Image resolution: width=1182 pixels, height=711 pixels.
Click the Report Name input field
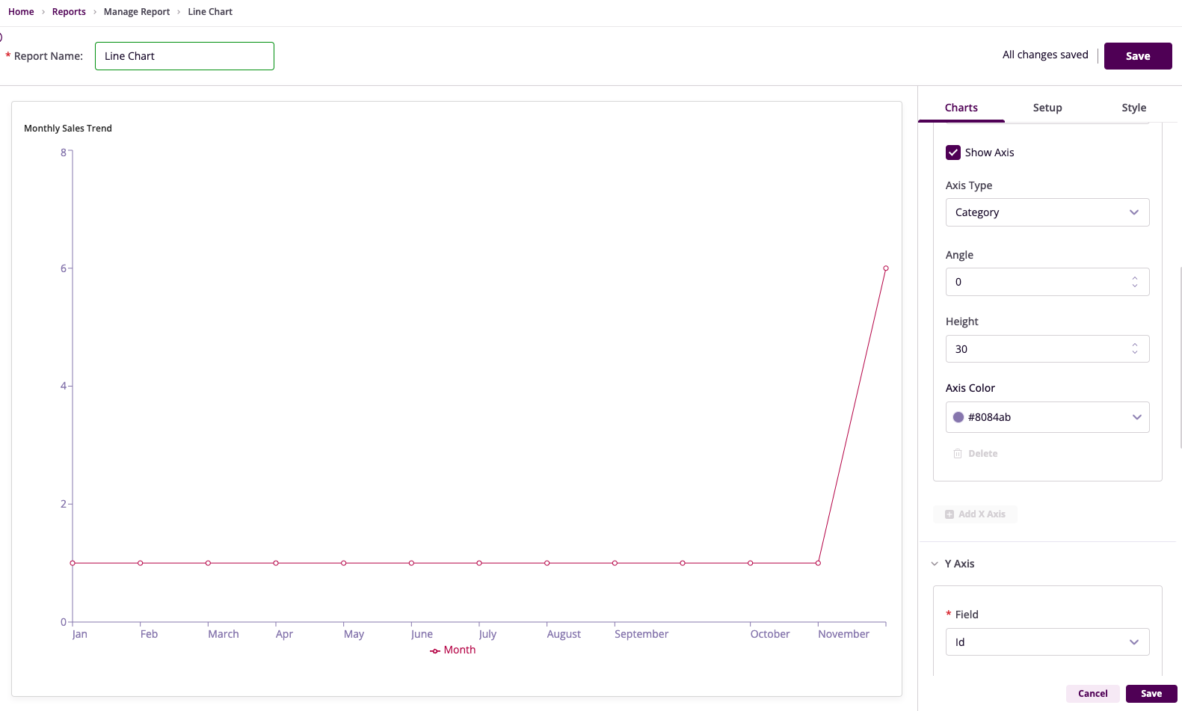click(x=185, y=56)
